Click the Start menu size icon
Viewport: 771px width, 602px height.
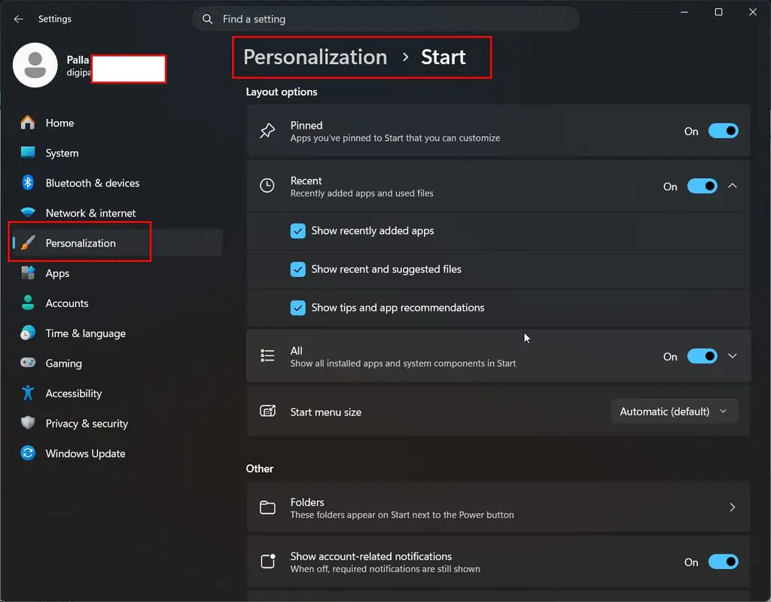267,411
